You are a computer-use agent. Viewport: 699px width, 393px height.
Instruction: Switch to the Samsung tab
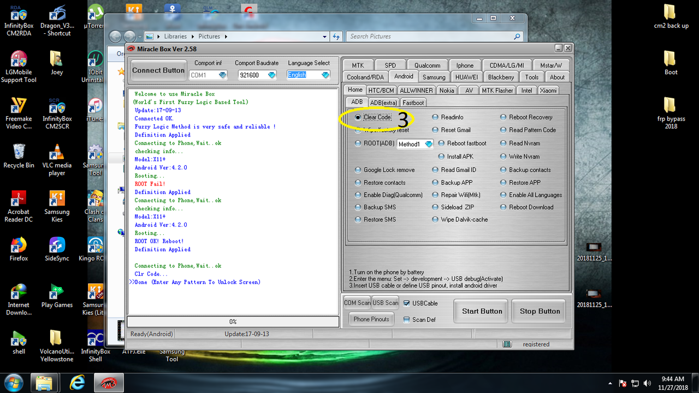[434, 77]
